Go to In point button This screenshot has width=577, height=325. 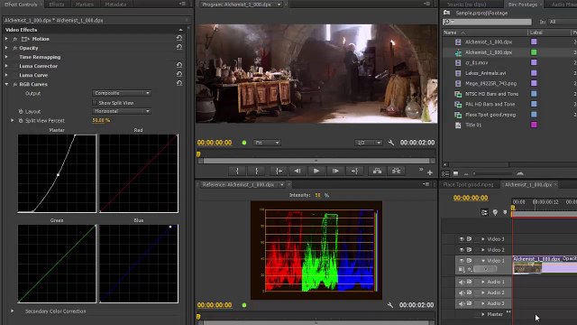point(279,171)
